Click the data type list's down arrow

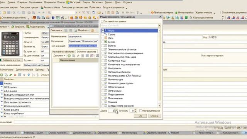click(x=159, y=105)
